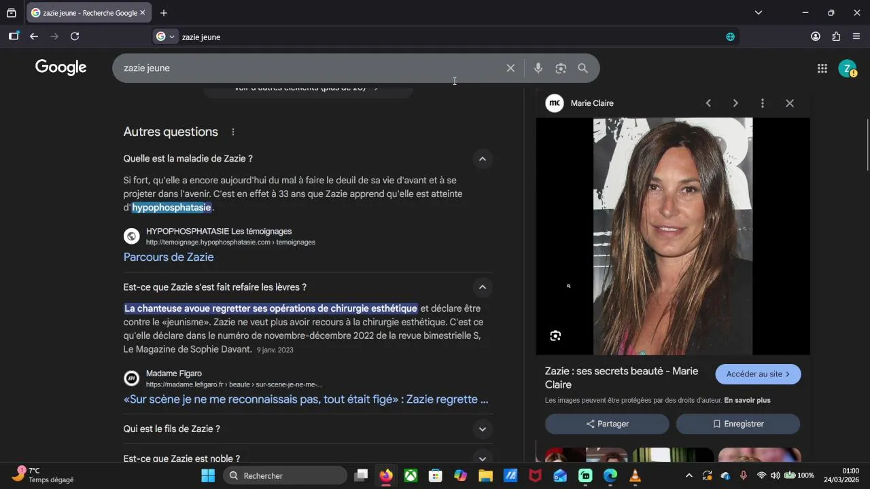Close the zazie jeune Google tab

143,13
